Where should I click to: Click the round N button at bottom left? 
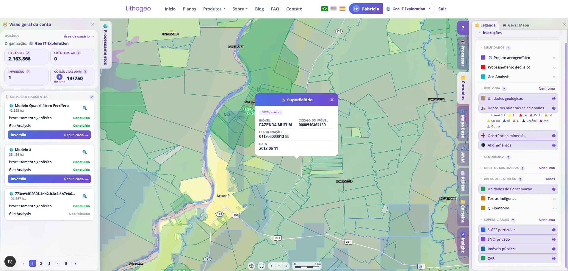[10, 262]
